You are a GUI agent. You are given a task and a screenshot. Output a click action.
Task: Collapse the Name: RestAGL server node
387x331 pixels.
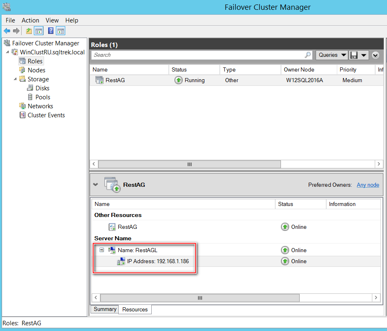(x=102, y=250)
